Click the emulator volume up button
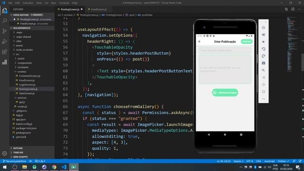The image size is (304, 171). pos(263,35)
